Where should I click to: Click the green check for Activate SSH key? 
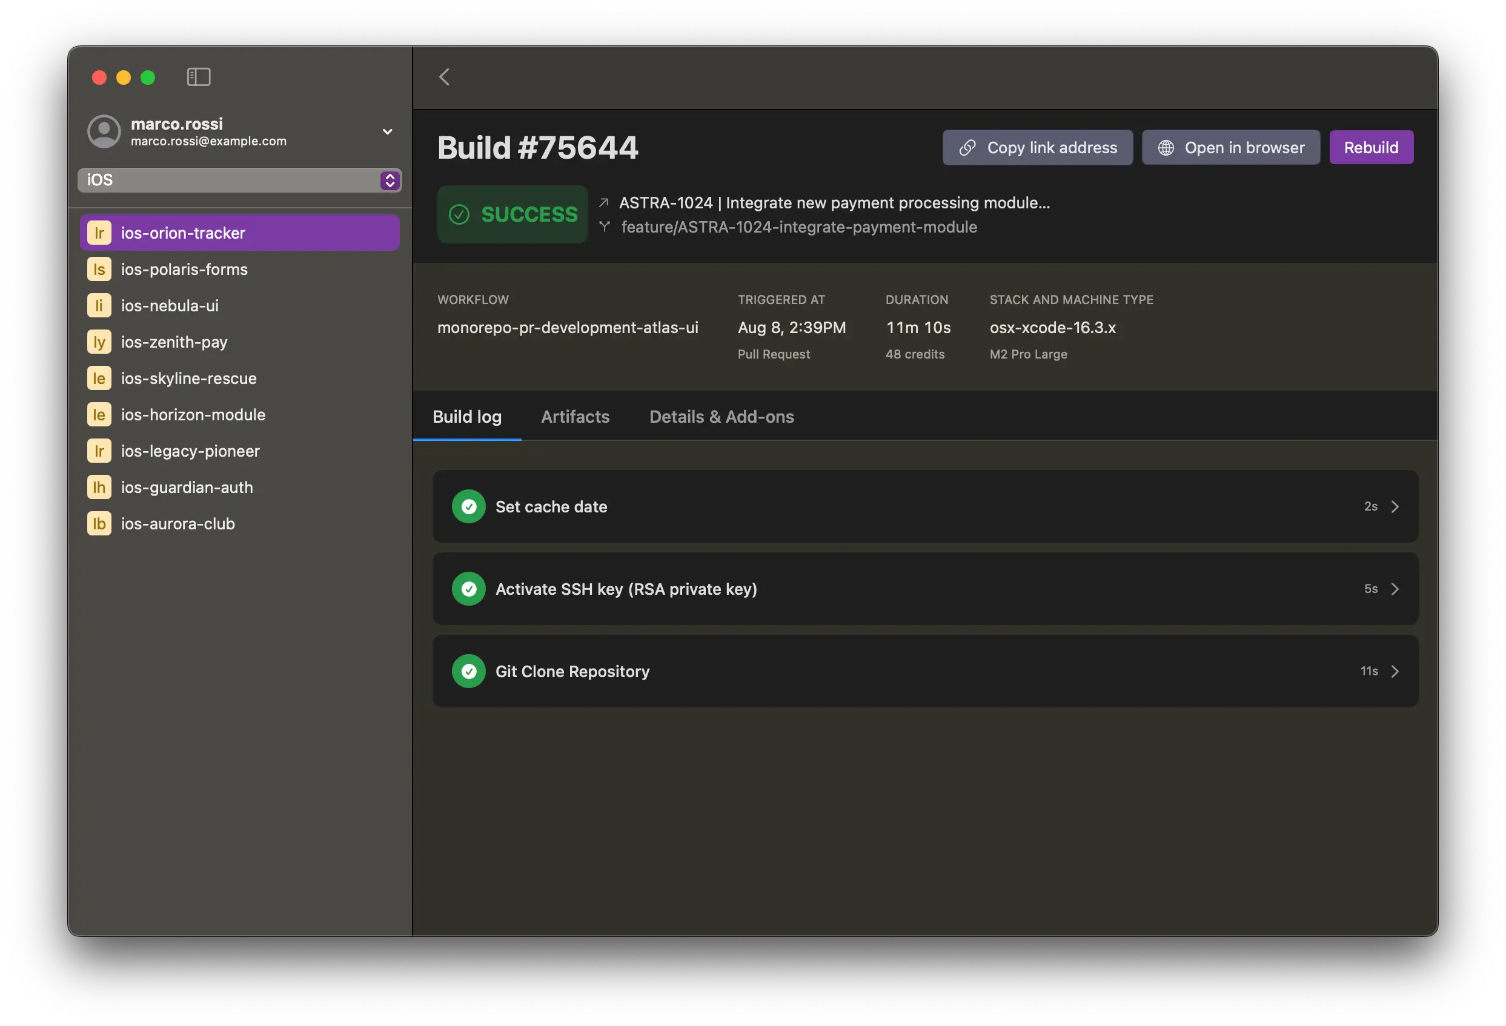(468, 589)
